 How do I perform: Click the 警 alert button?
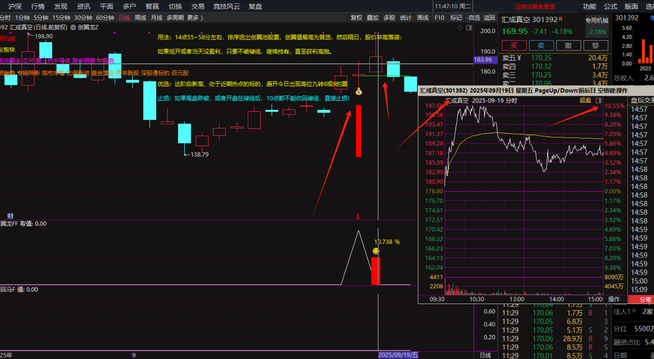point(595,45)
